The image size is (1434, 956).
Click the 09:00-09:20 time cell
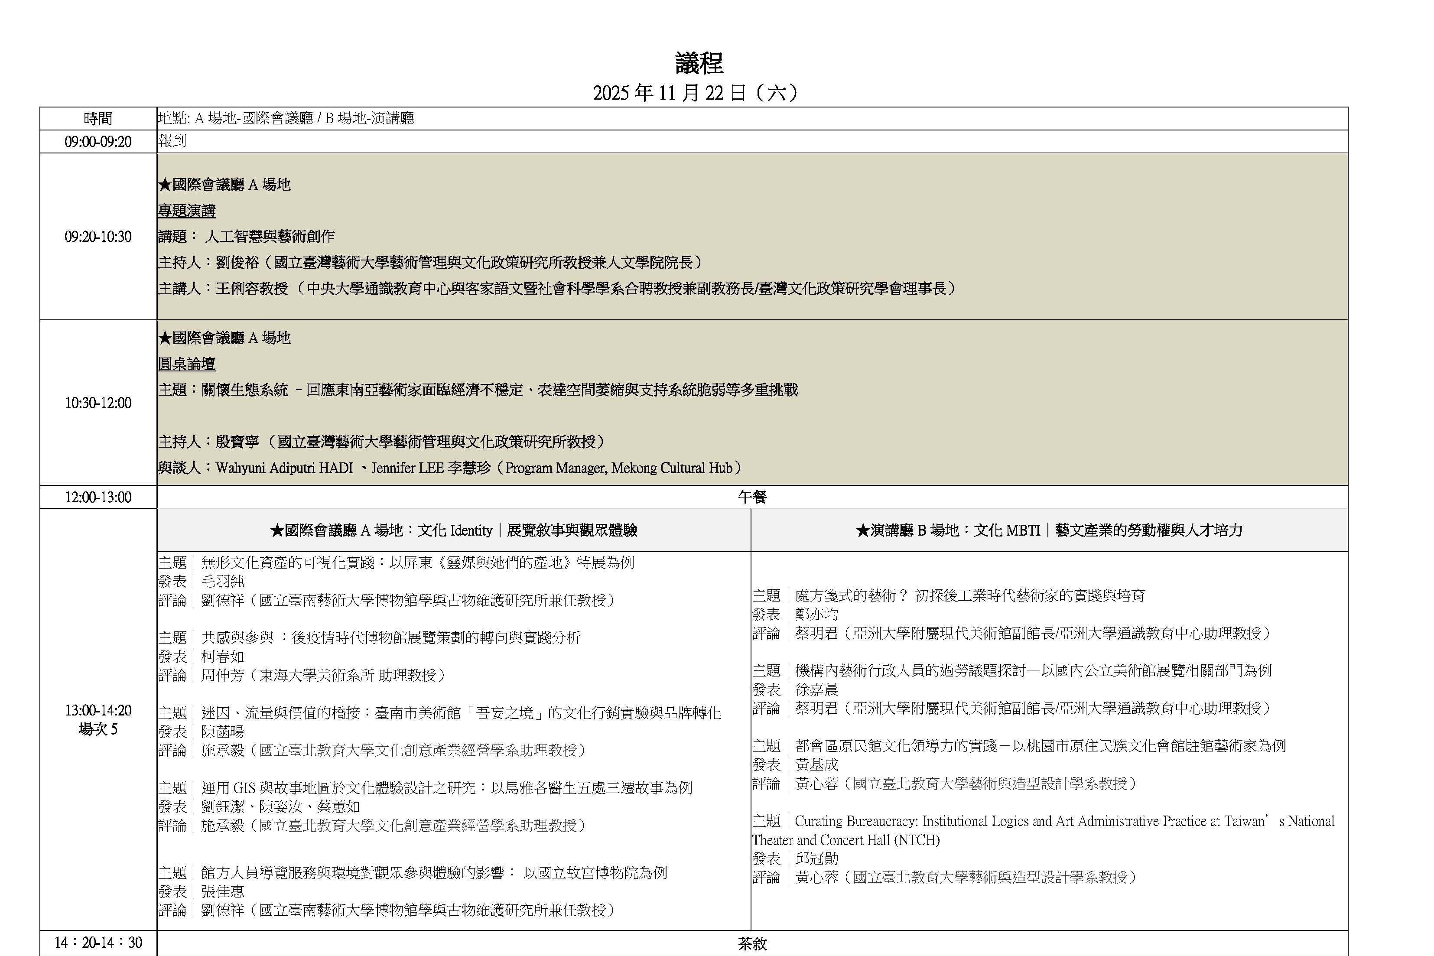click(98, 142)
